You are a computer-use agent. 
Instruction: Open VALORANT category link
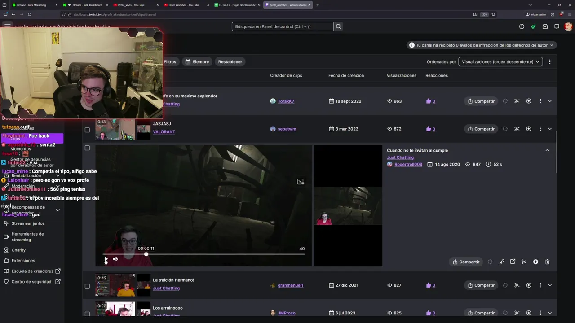click(x=164, y=132)
